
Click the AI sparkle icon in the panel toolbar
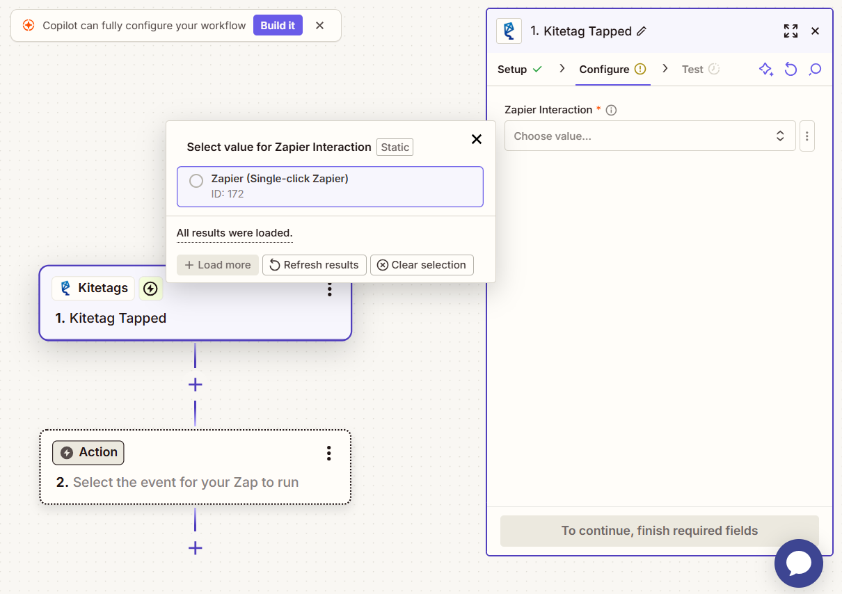[x=765, y=70]
